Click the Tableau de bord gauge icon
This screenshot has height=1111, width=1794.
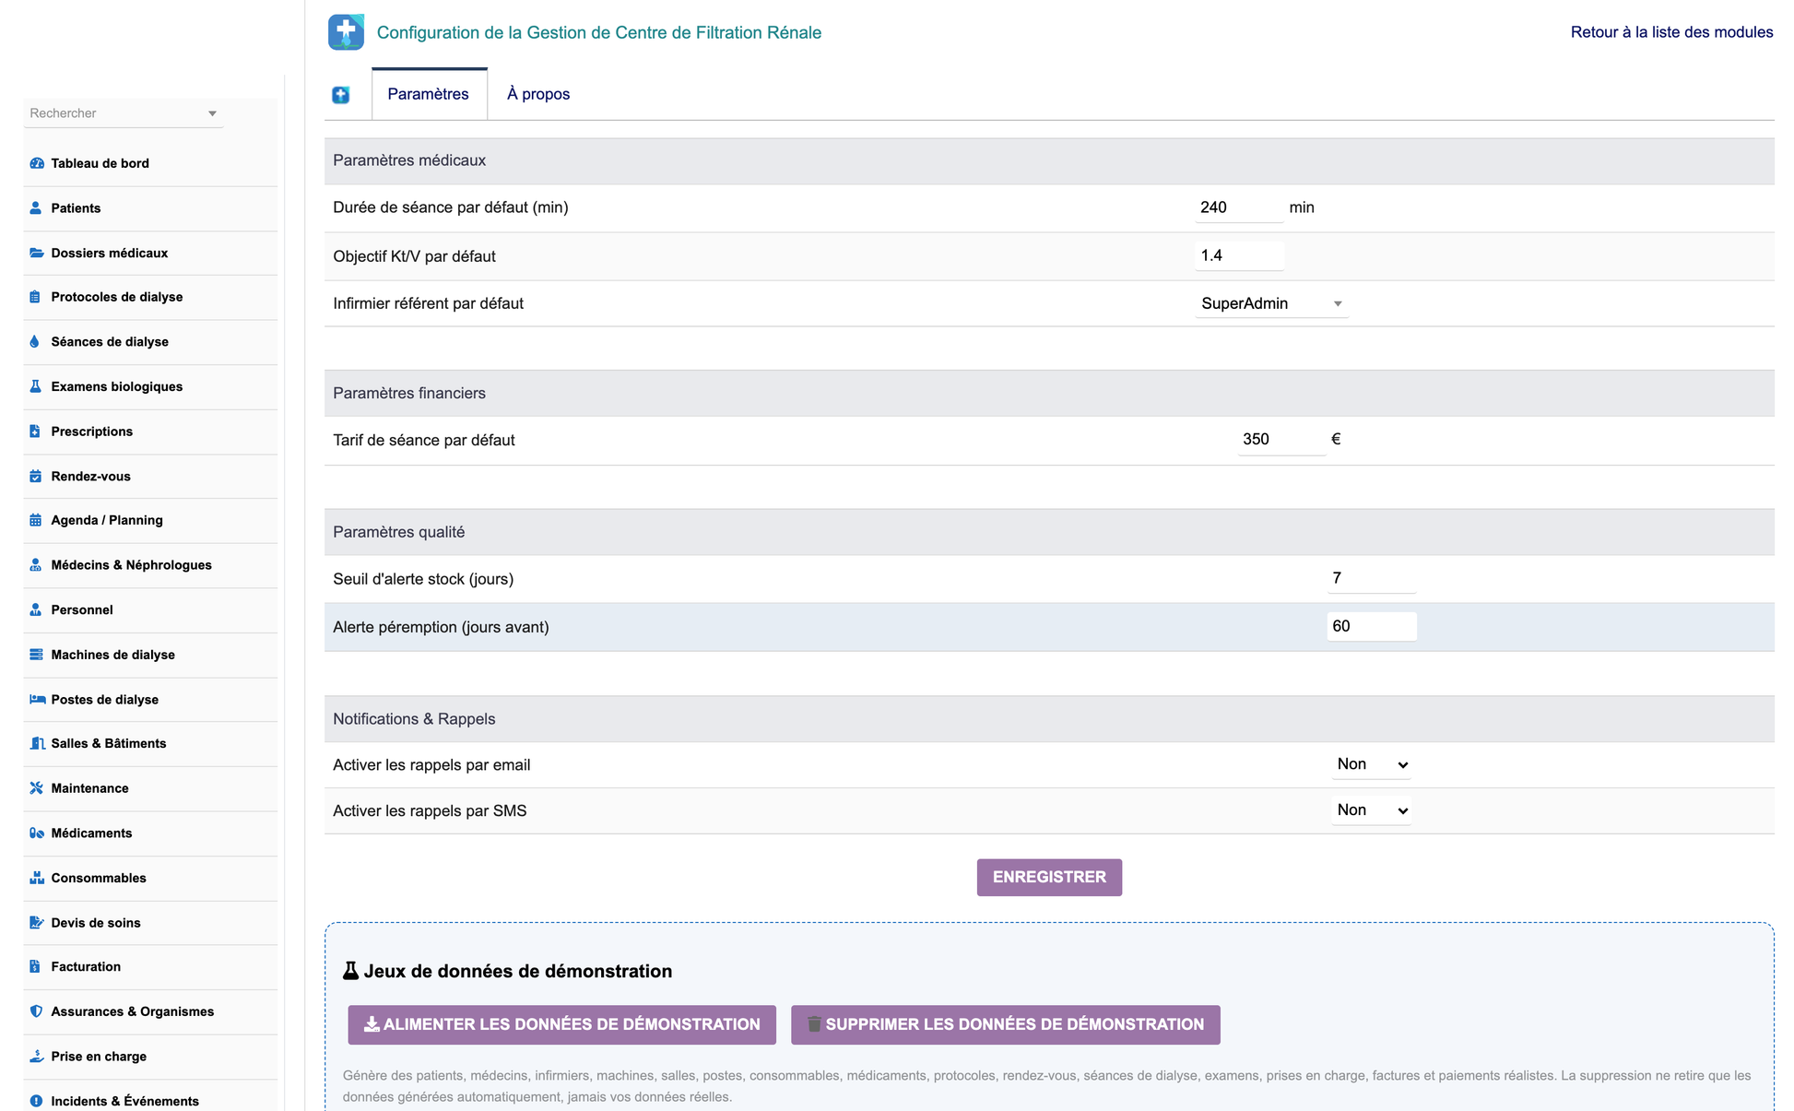click(x=37, y=163)
